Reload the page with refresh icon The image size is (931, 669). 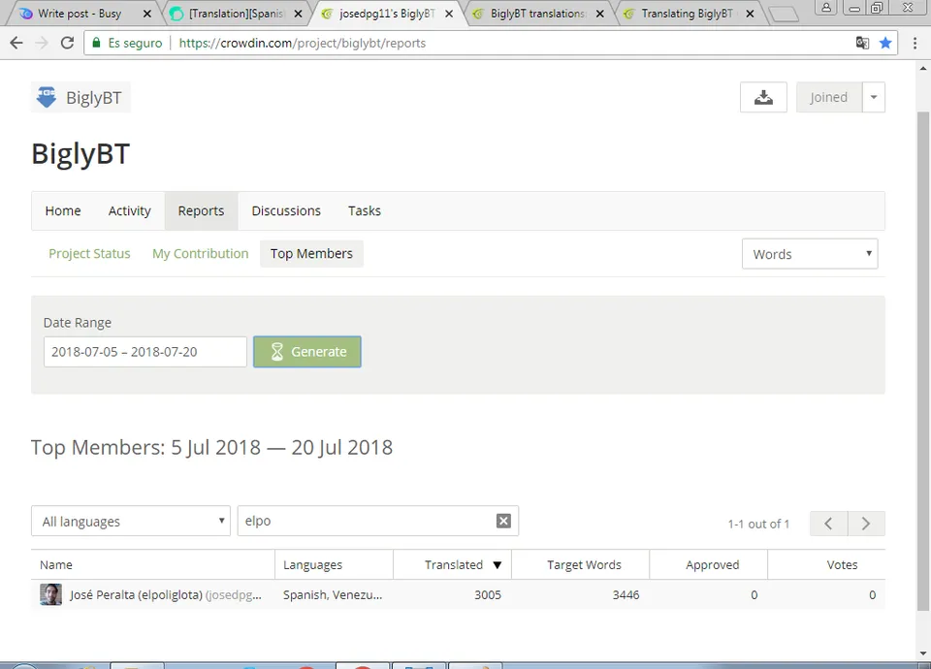[67, 43]
